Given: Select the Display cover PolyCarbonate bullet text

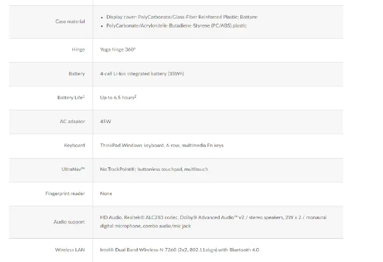Looking at the screenshot, I should [x=182, y=17].
